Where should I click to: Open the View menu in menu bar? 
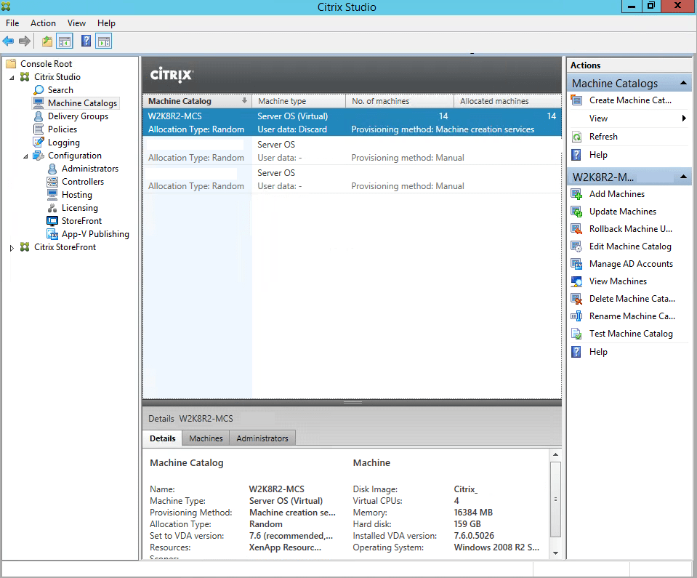tap(76, 23)
